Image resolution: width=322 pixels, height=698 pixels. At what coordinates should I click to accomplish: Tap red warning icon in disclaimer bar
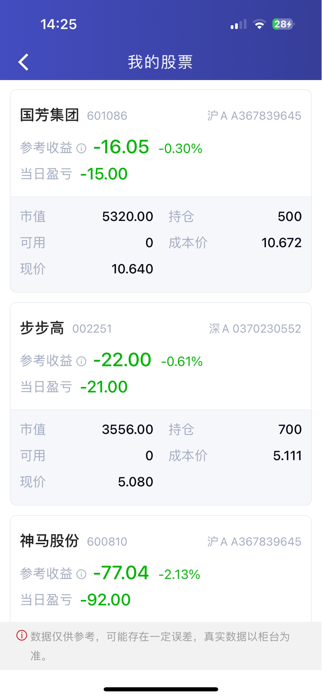[x=22, y=636]
